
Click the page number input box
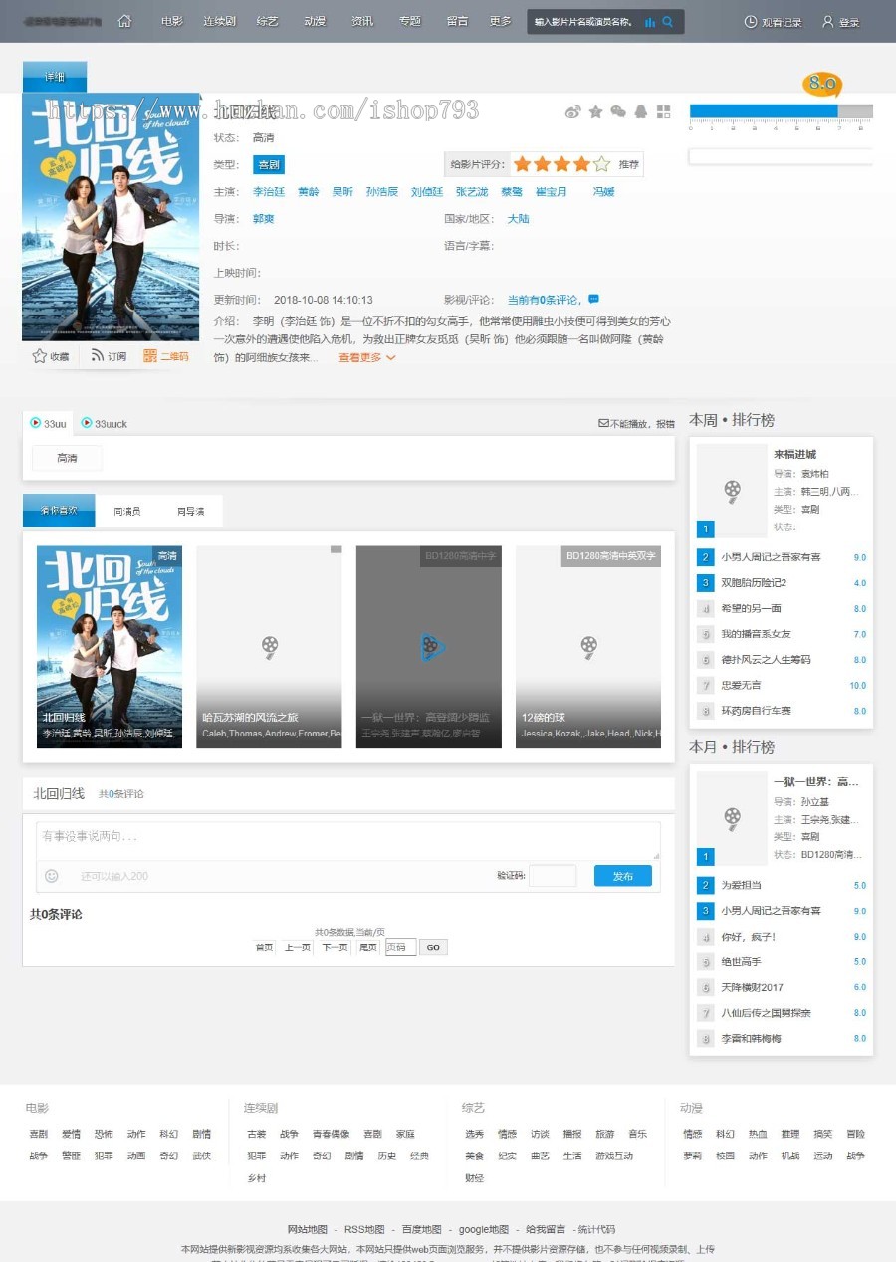click(400, 947)
